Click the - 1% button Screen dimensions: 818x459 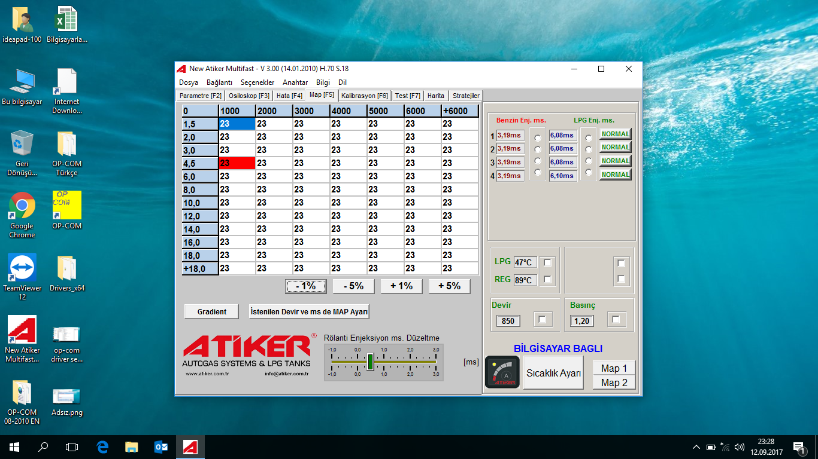point(305,286)
